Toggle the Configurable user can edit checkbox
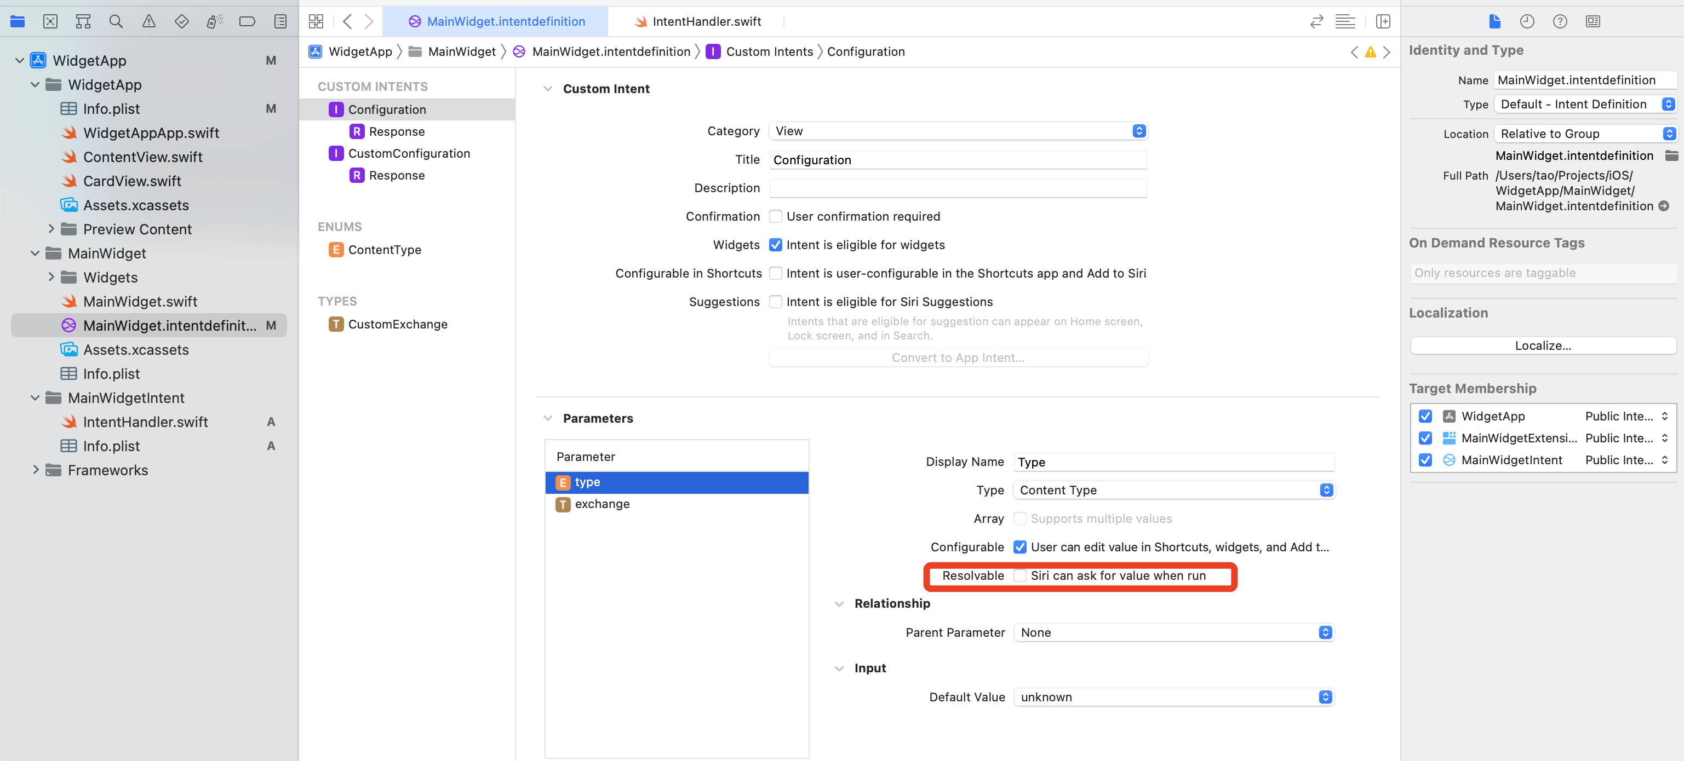The height and width of the screenshot is (761, 1684). point(1019,547)
